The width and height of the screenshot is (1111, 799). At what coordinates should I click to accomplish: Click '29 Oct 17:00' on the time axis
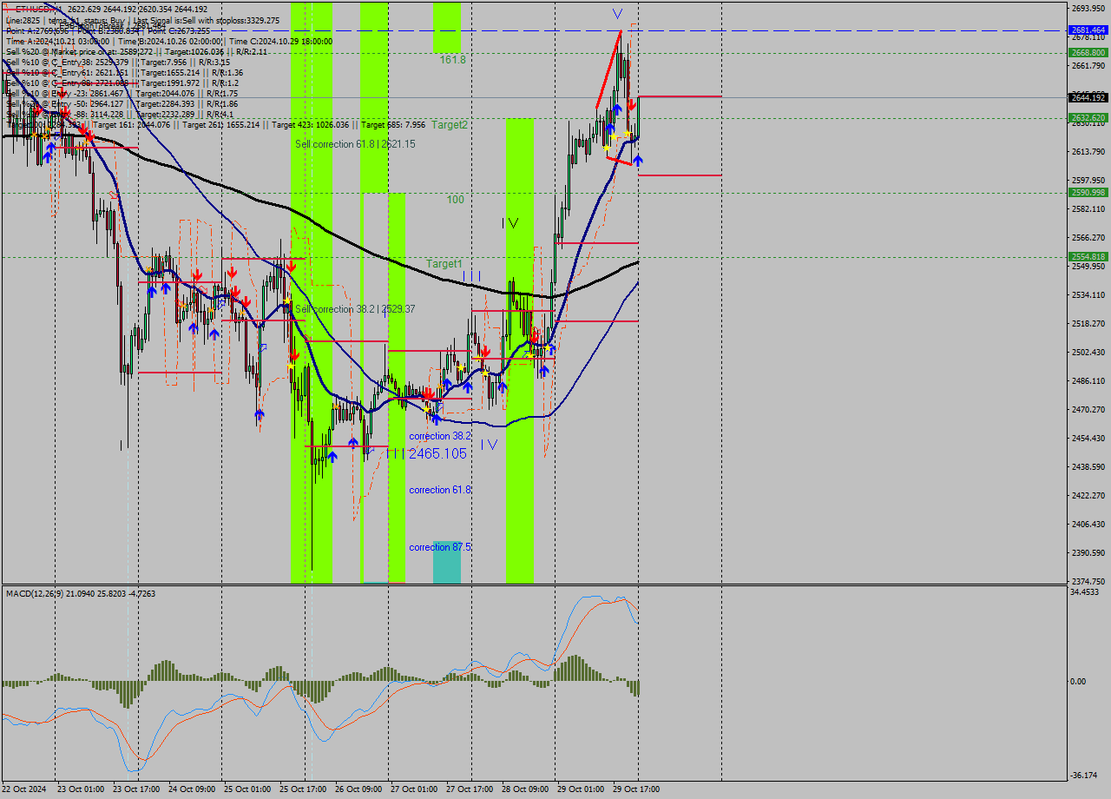point(636,789)
